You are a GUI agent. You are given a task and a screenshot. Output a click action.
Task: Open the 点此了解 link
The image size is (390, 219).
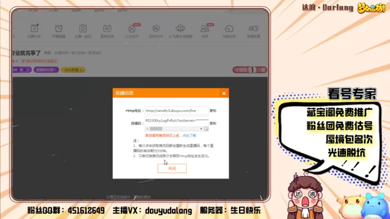click(x=189, y=135)
